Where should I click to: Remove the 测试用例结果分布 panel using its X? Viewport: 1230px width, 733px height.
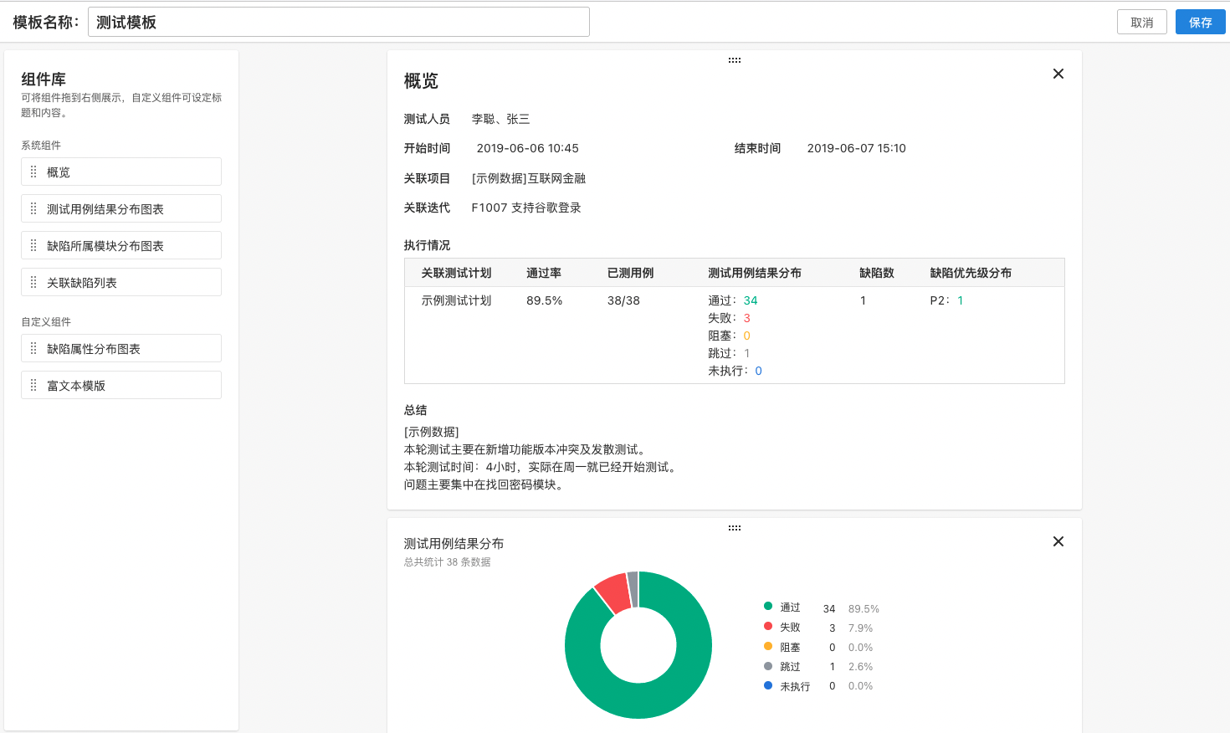(1058, 541)
